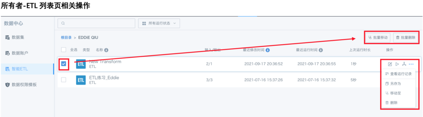Click the 5秒 duration value
423x117 pixels.
354,80
